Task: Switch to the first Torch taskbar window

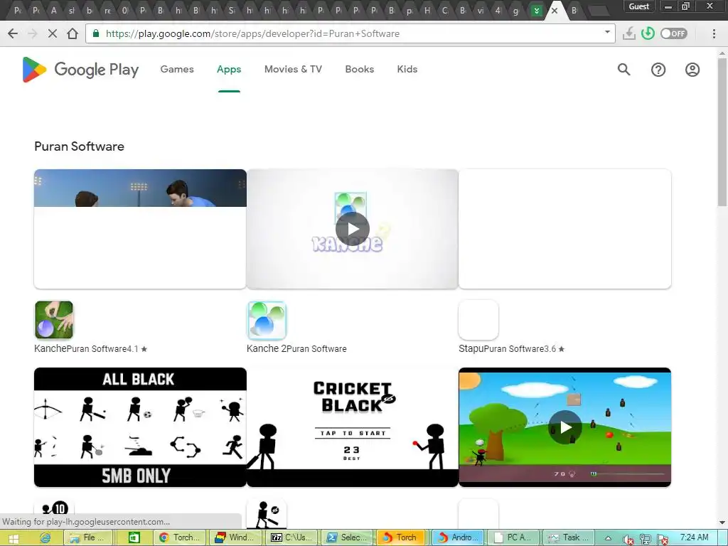Action: pyautogui.click(x=178, y=537)
